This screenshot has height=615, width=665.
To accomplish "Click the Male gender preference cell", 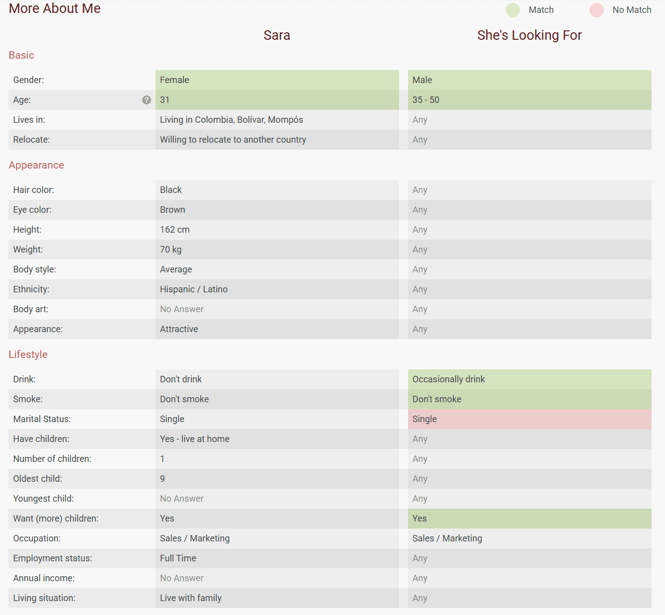I will (x=530, y=80).
